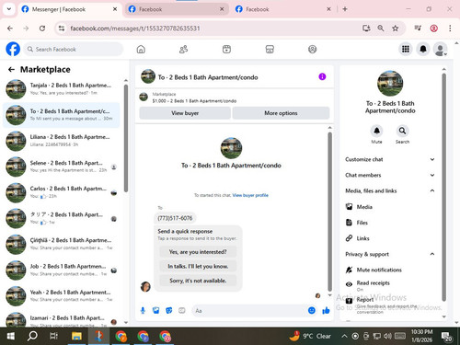Click the View buyer button
The width and height of the screenshot is (460, 345).
pyautogui.click(x=185, y=113)
